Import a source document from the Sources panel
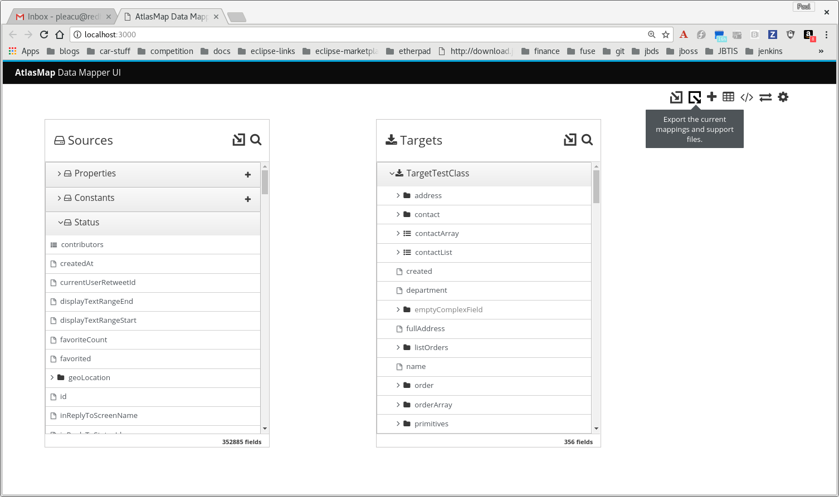The width and height of the screenshot is (839, 497). coord(238,140)
